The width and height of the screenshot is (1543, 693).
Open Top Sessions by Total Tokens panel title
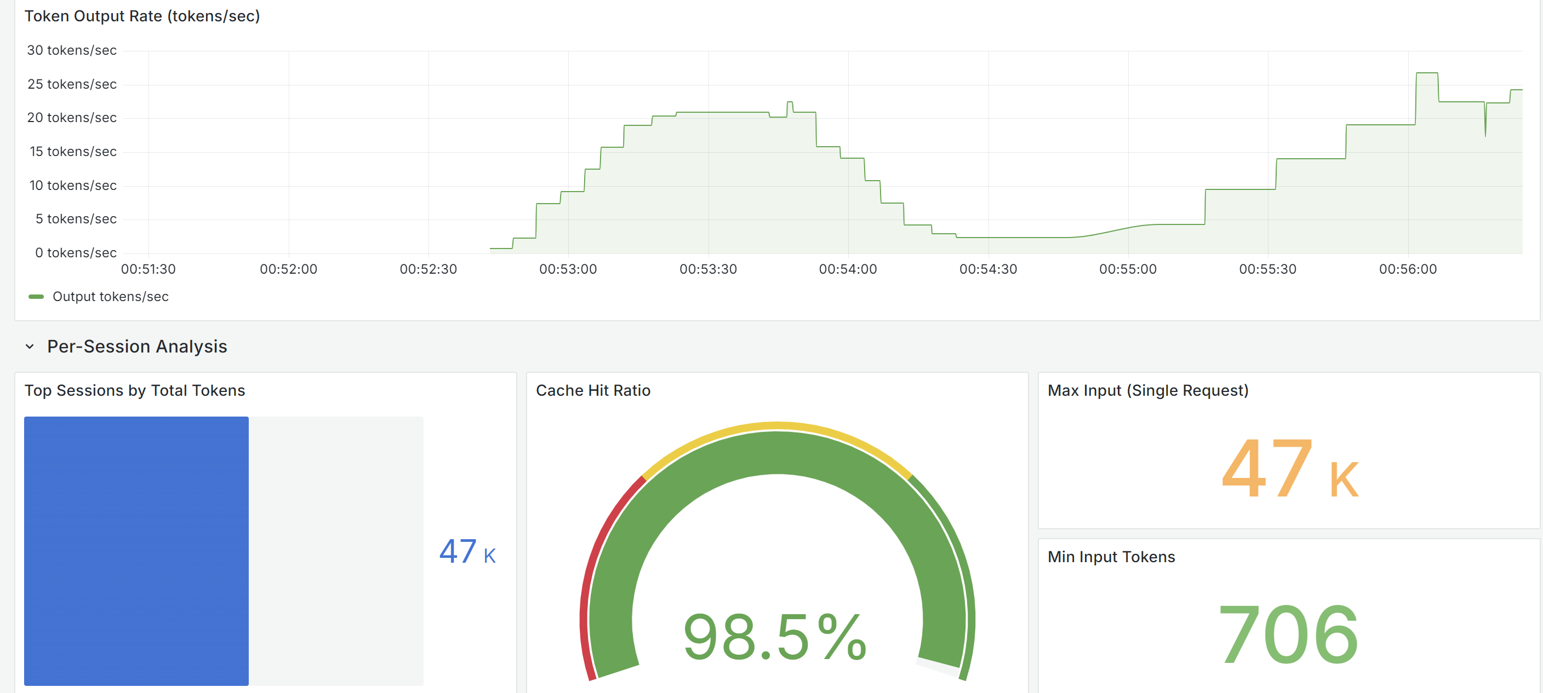(135, 390)
